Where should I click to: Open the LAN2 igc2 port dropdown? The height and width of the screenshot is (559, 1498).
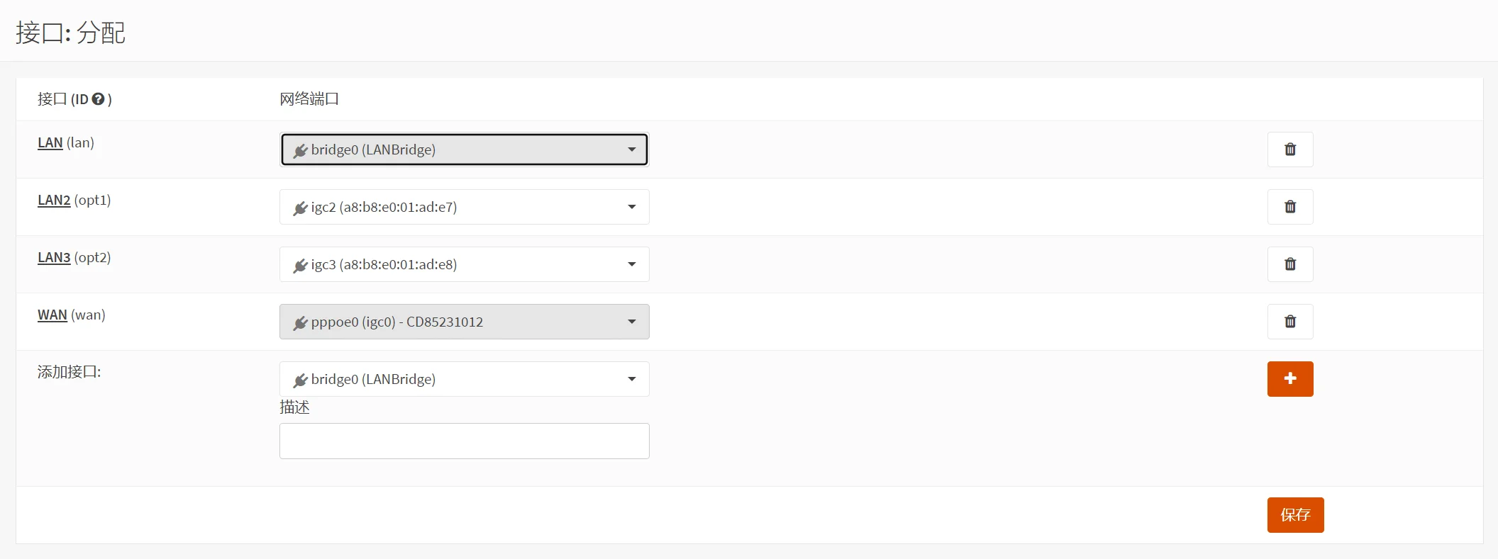465,207
